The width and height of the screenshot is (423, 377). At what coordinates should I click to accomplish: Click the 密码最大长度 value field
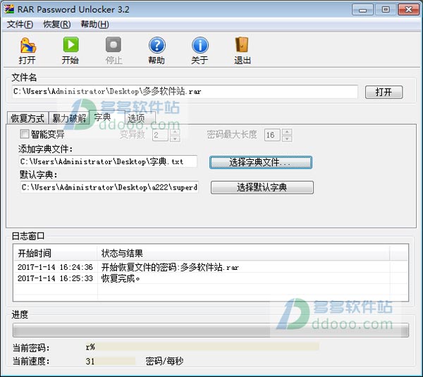tap(272, 135)
